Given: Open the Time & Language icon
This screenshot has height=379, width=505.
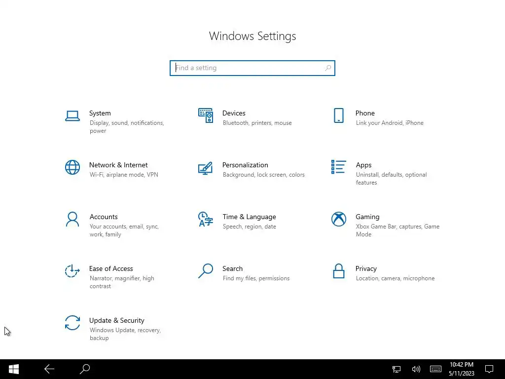Looking at the screenshot, I should click(x=206, y=219).
